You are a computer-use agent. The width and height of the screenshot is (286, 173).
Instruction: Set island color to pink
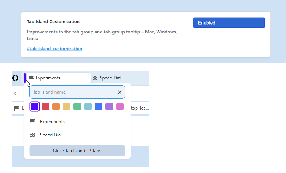pyautogui.click(x=120, y=106)
